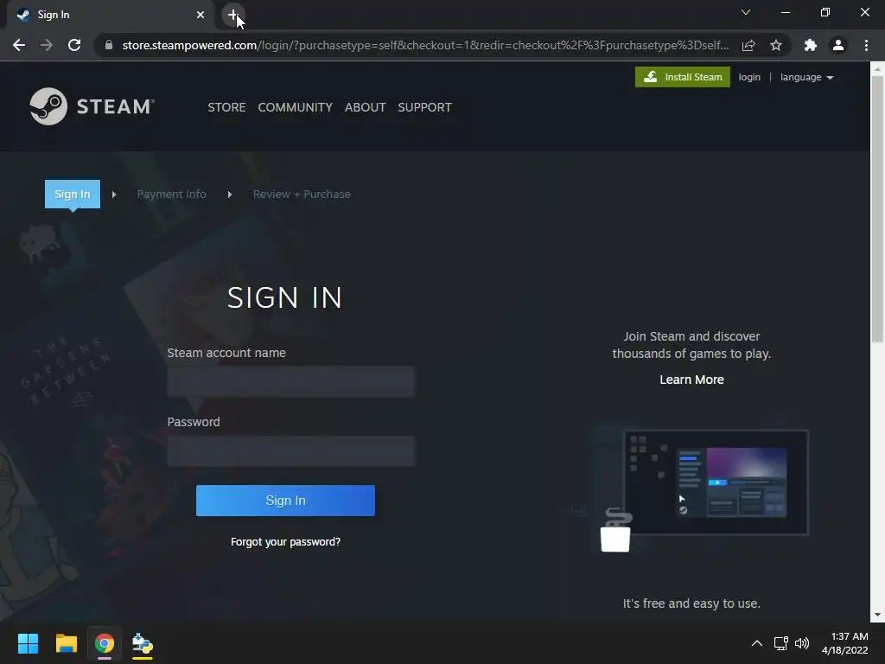Open the ABOUT menu item
The image size is (885, 664).
tap(366, 107)
